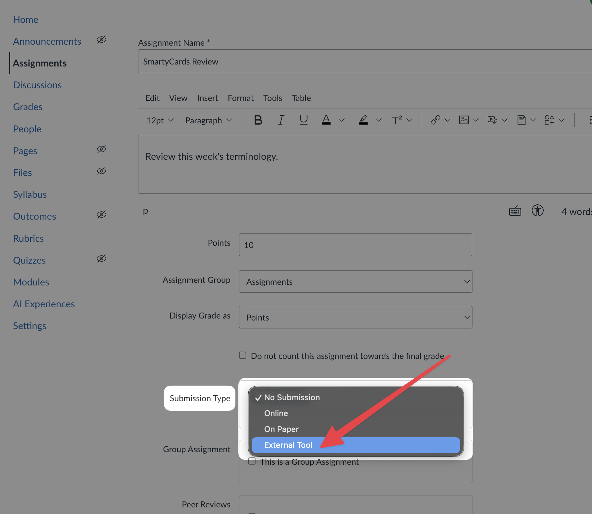Screen dimensions: 592x514
Task: Click the media record/upload icon
Action: pyautogui.click(x=492, y=120)
